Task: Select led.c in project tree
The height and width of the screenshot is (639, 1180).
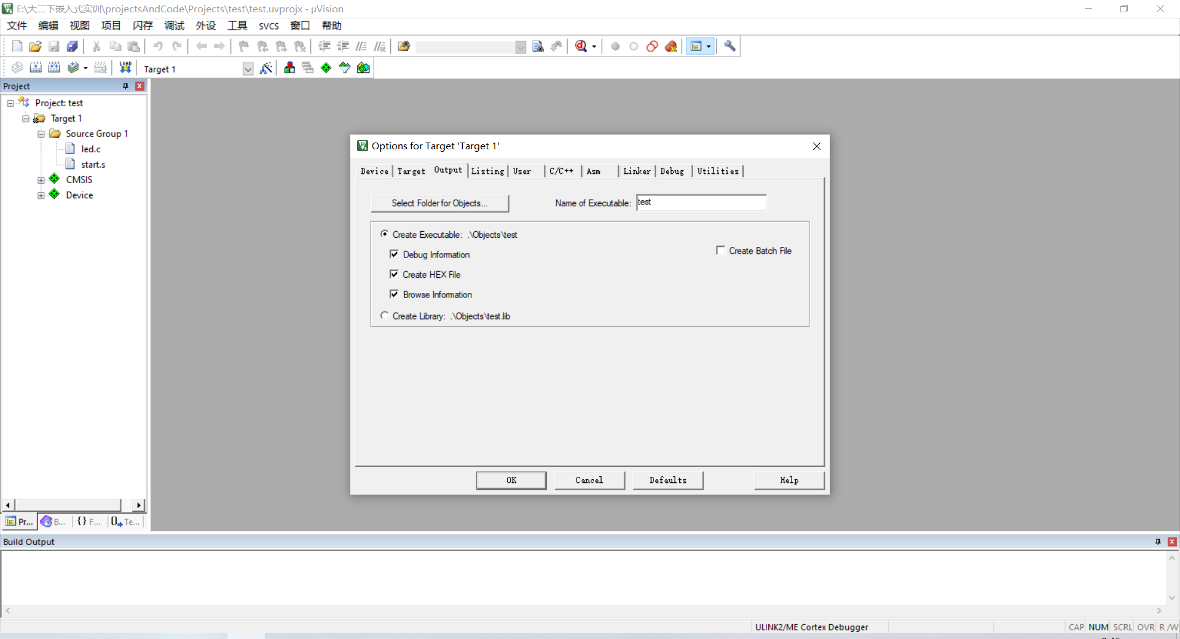Action: [x=91, y=149]
